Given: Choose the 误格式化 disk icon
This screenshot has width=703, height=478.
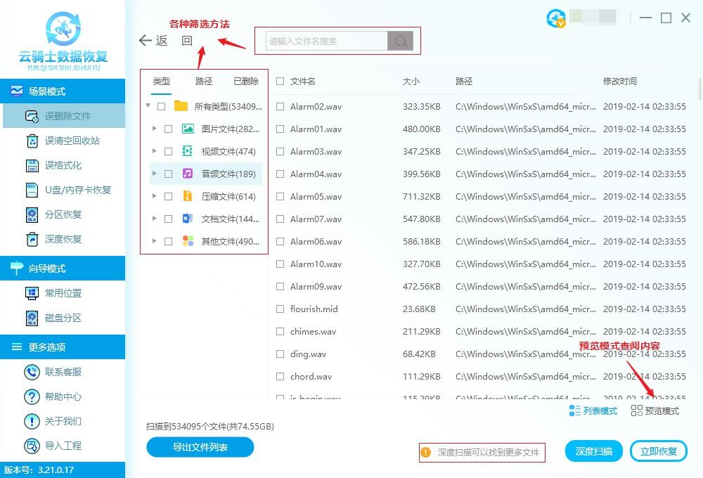Looking at the screenshot, I should 32,165.
